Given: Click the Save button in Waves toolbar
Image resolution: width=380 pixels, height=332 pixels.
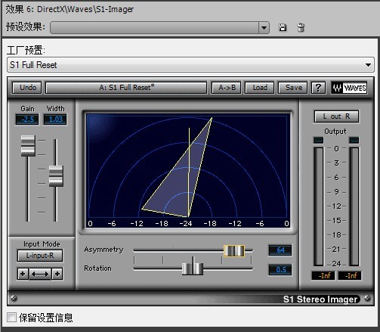Looking at the screenshot, I should point(293,88).
